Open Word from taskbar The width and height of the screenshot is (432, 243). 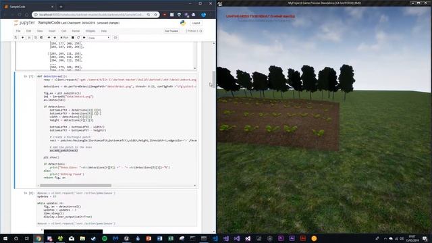(x=159, y=238)
